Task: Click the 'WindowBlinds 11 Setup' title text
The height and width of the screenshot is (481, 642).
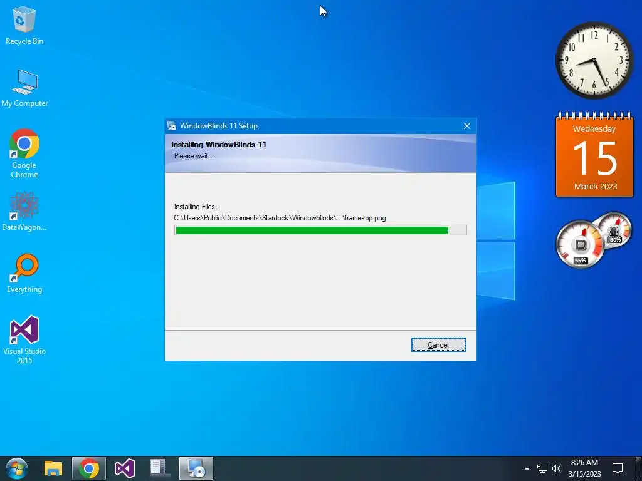Action: 219,125
